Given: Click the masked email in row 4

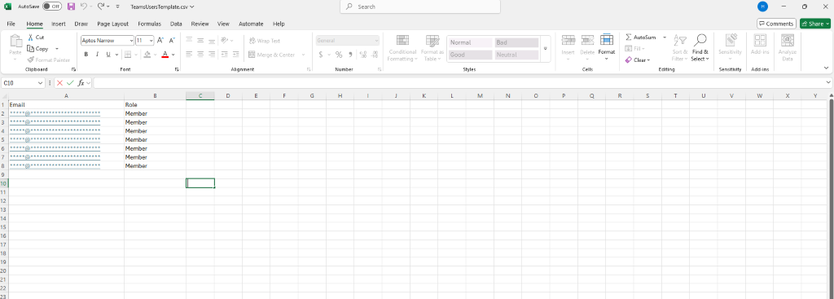Looking at the screenshot, I should (55, 131).
